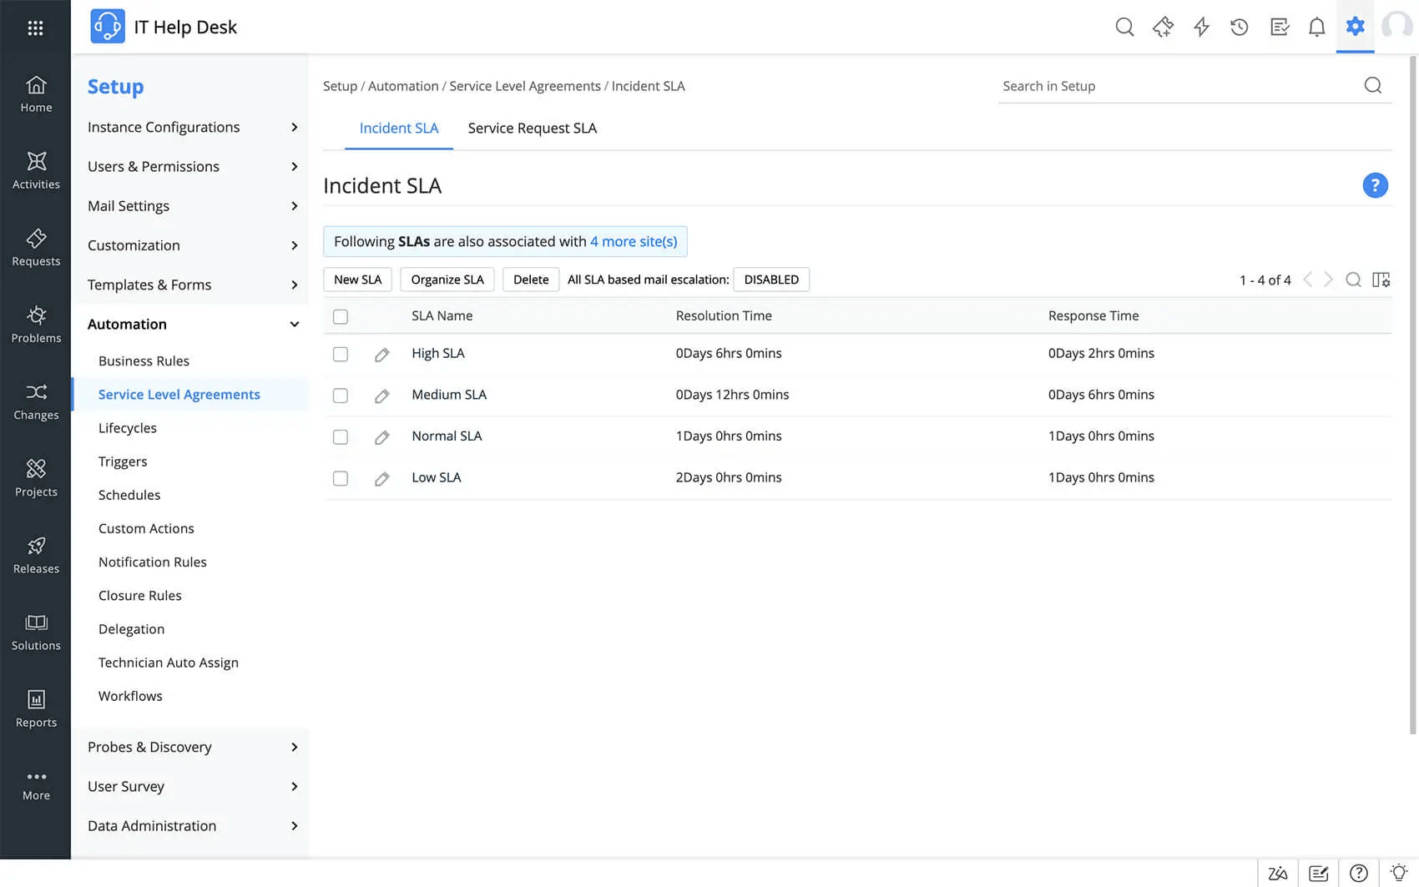This screenshot has width=1419, height=887.
Task: Toggle the select-all SLA header checkbox
Action: (x=341, y=316)
